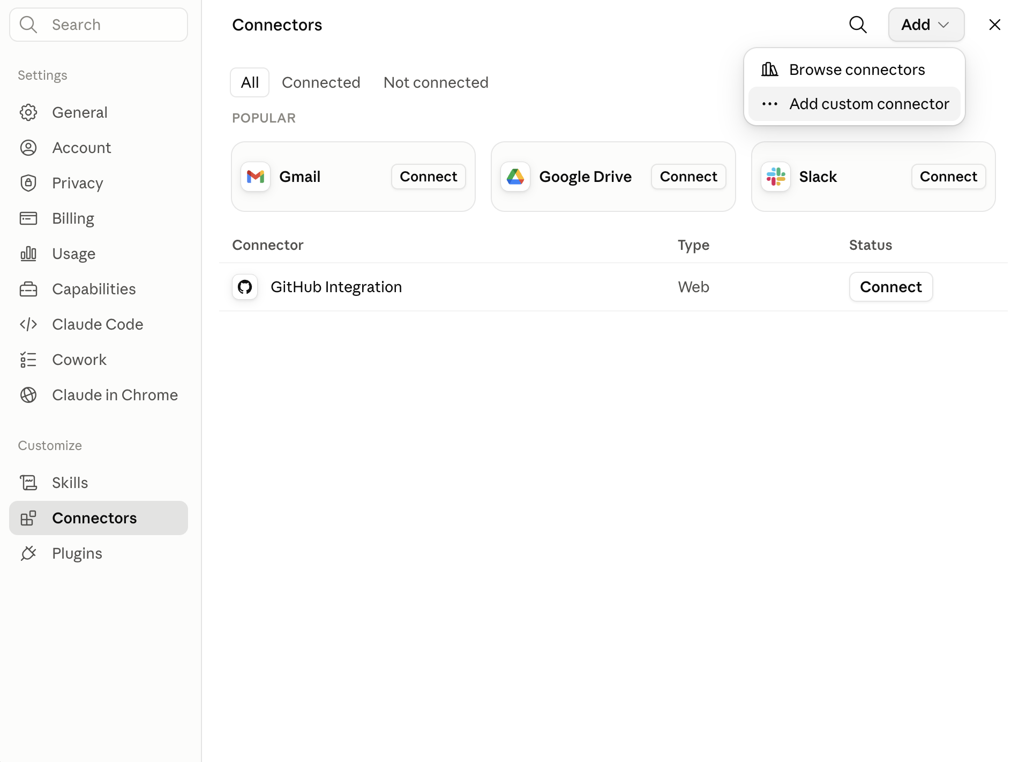Open the Claude Code section
This screenshot has width=1019, height=762.
[x=99, y=324]
